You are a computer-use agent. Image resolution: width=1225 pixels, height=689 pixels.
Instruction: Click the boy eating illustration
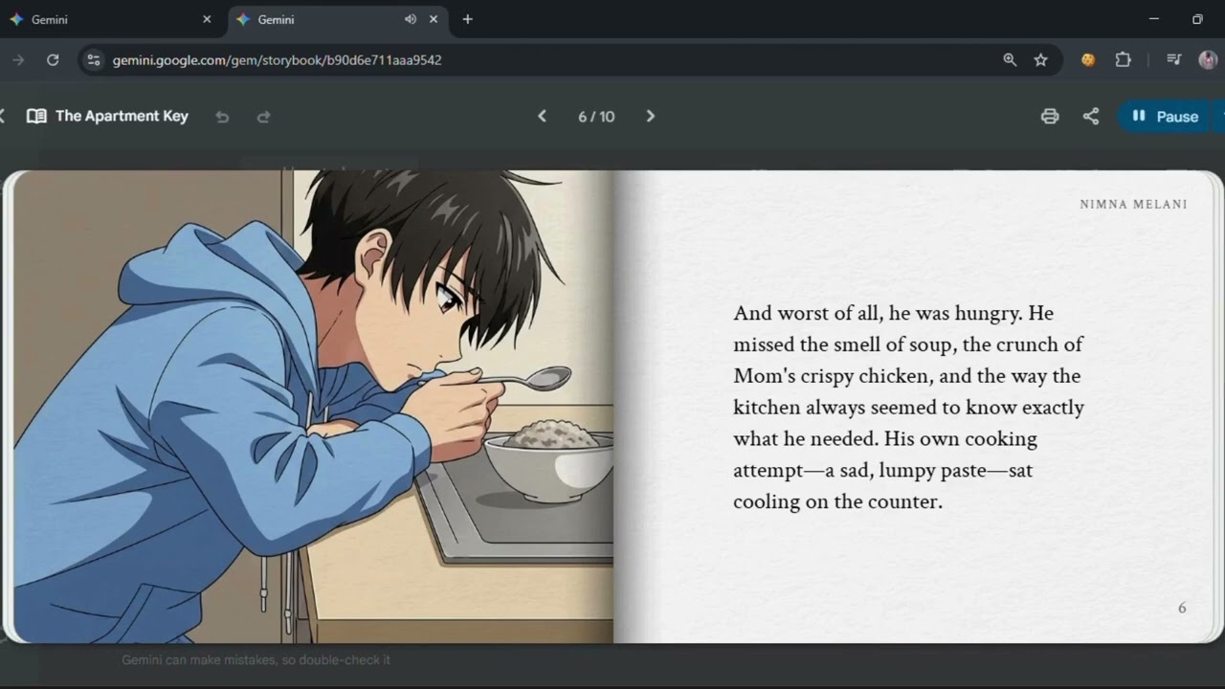pyautogui.click(x=313, y=407)
